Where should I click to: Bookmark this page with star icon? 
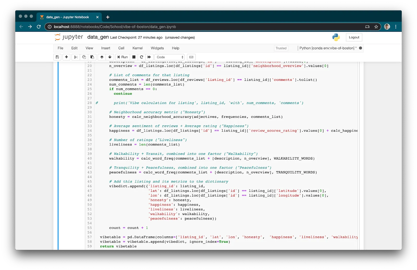pyautogui.click(x=376, y=27)
